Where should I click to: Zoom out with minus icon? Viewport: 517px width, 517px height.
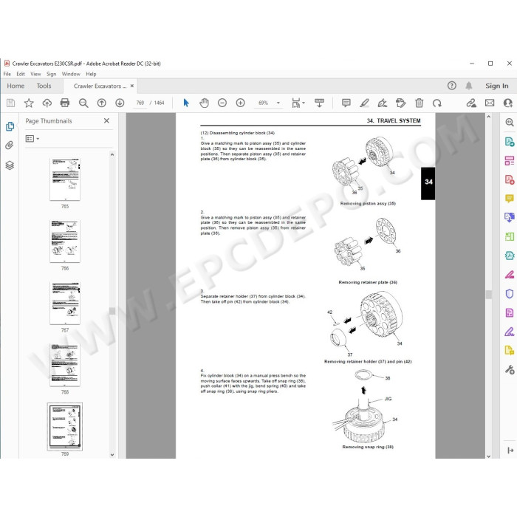click(222, 103)
